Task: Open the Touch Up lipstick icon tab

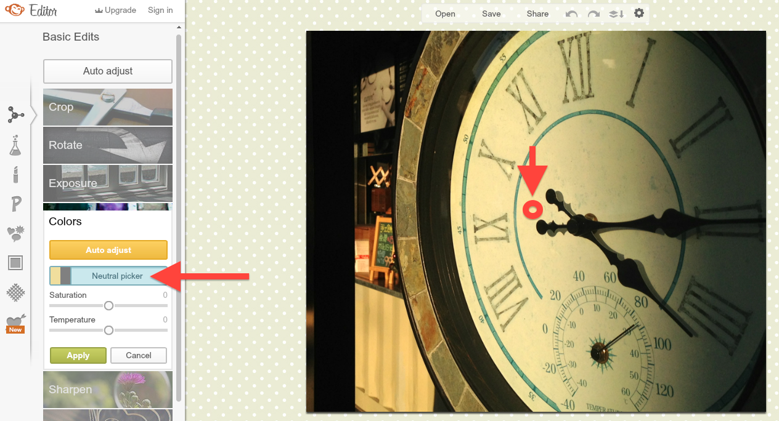Action: pyautogui.click(x=15, y=174)
